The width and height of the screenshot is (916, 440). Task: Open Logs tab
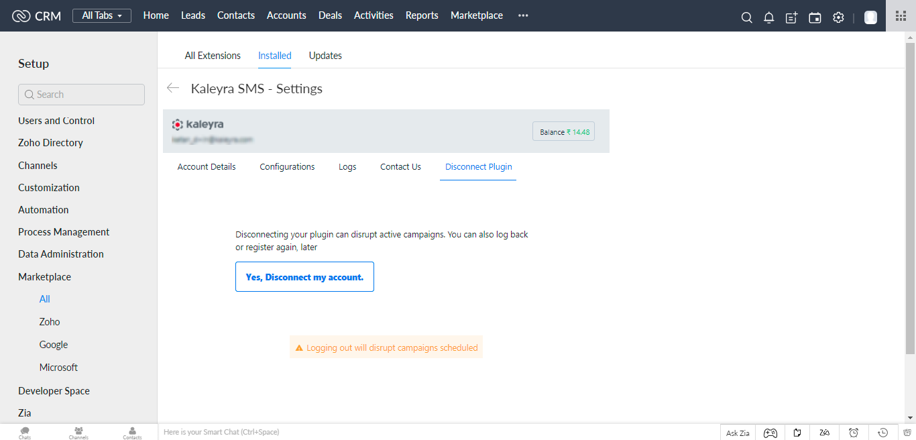point(347,167)
